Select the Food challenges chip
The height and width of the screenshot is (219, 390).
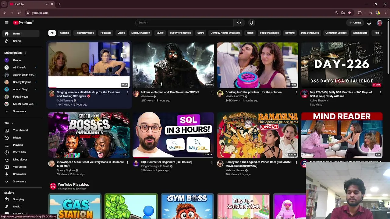(269, 33)
